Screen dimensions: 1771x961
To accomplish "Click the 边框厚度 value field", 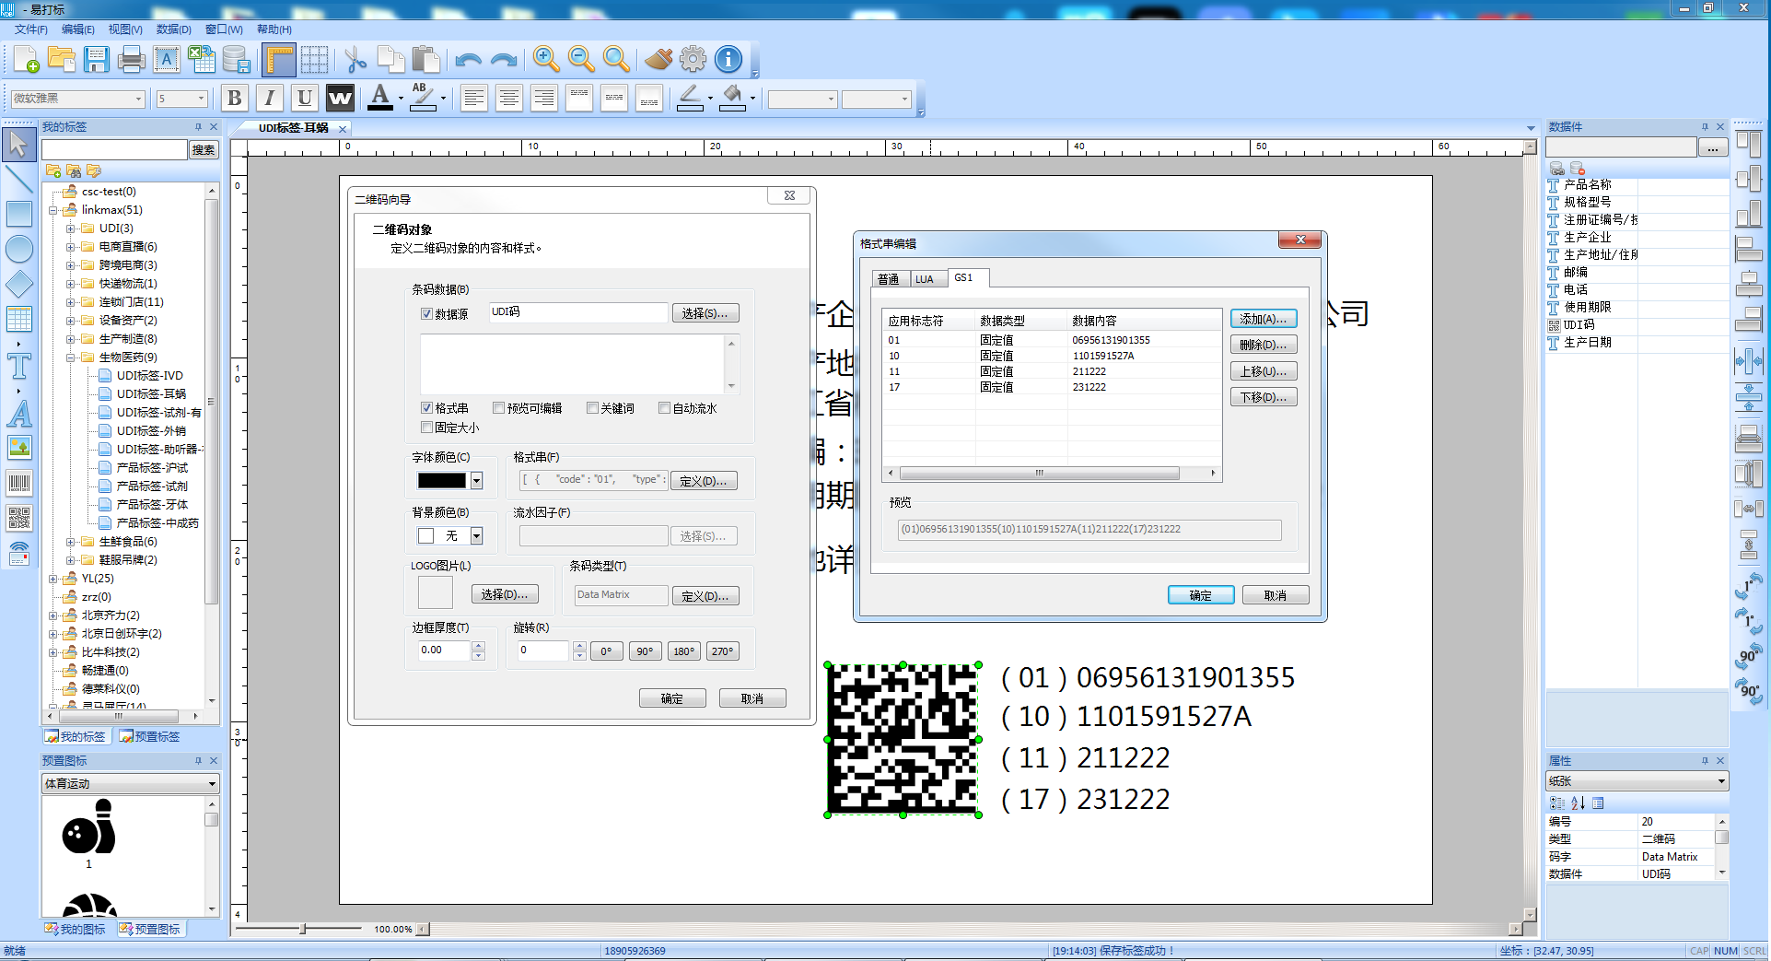I will coord(444,650).
